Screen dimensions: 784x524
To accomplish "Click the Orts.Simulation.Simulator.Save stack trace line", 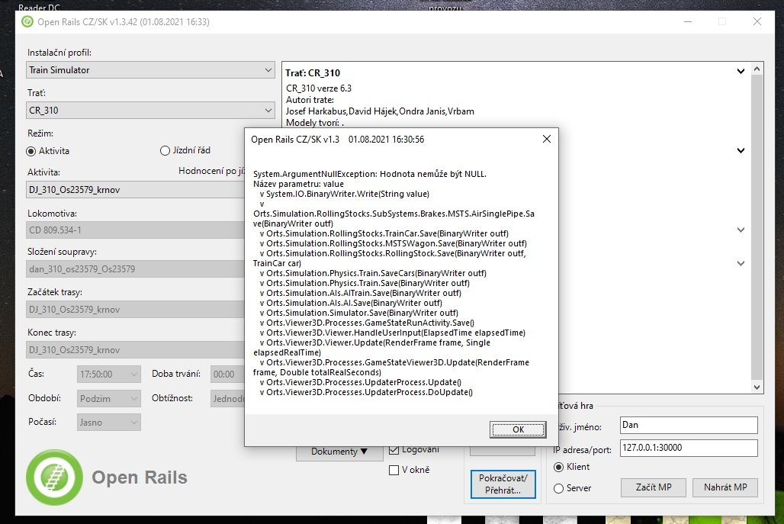I will [x=359, y=313].
